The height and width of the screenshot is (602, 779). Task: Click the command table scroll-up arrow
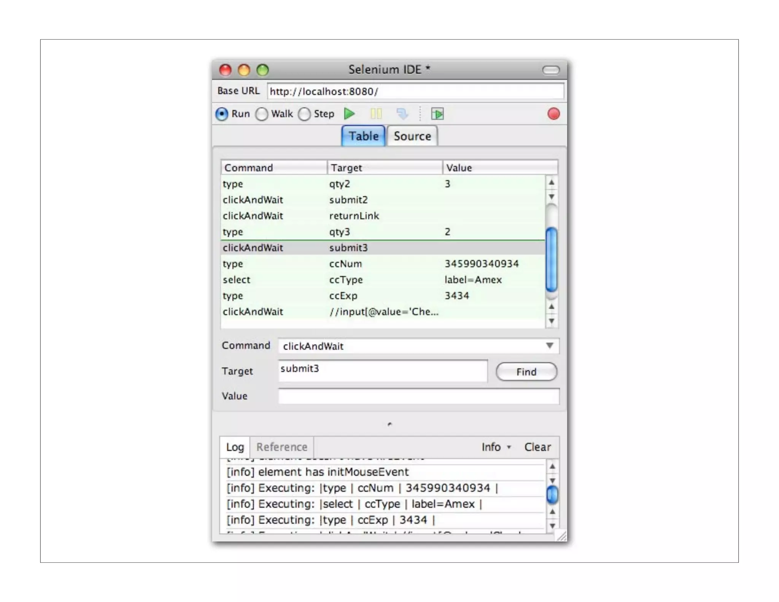[551, 183]
